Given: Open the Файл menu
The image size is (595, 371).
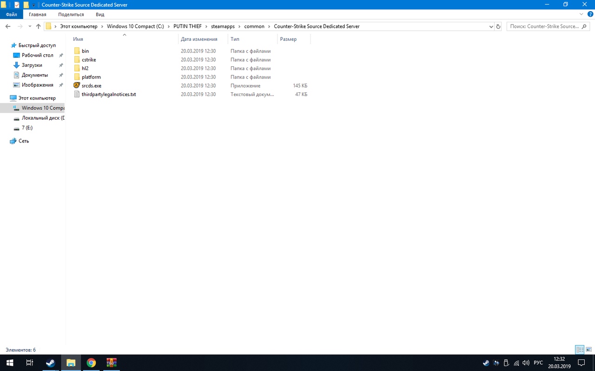Looking at the screenshot, I should pos(12,14).
